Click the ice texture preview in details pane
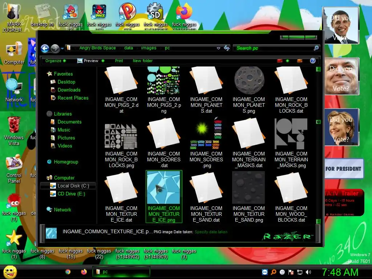The height and width of the screenshot is (279, 372). (x=51, y=233)
